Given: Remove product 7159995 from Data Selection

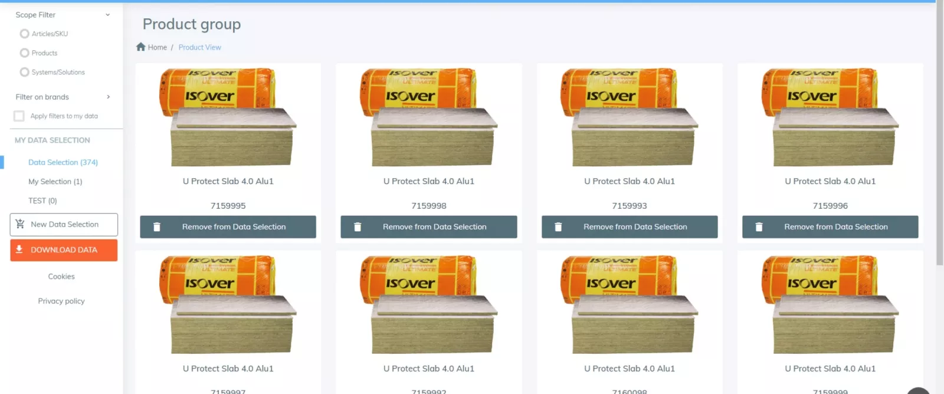Looking at the screenshot, I should (228, 227).
